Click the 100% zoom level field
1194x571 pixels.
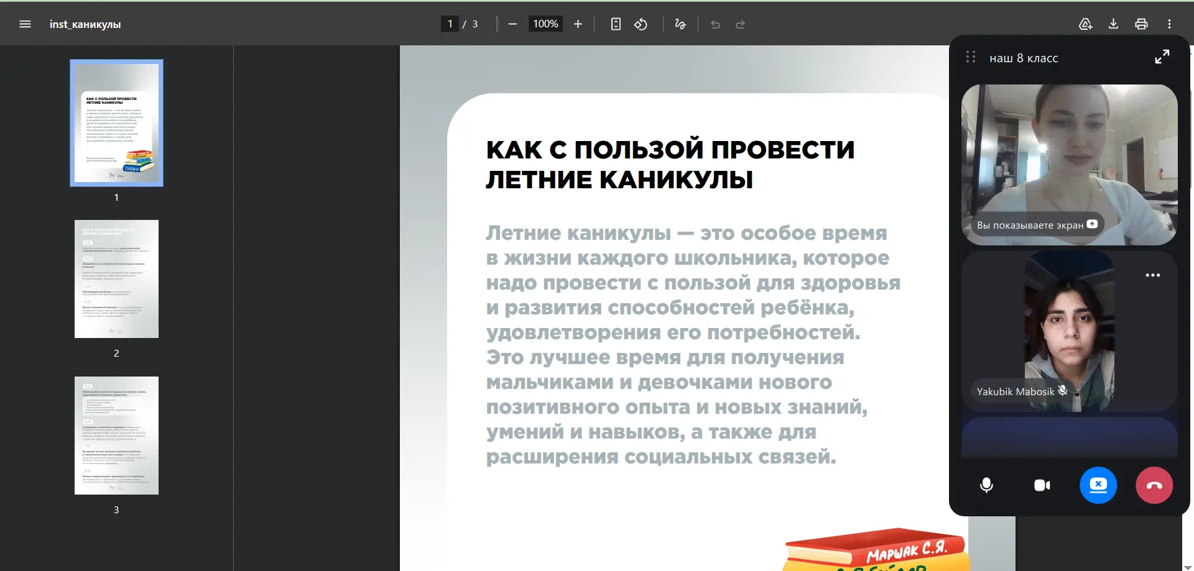[545, 24]
